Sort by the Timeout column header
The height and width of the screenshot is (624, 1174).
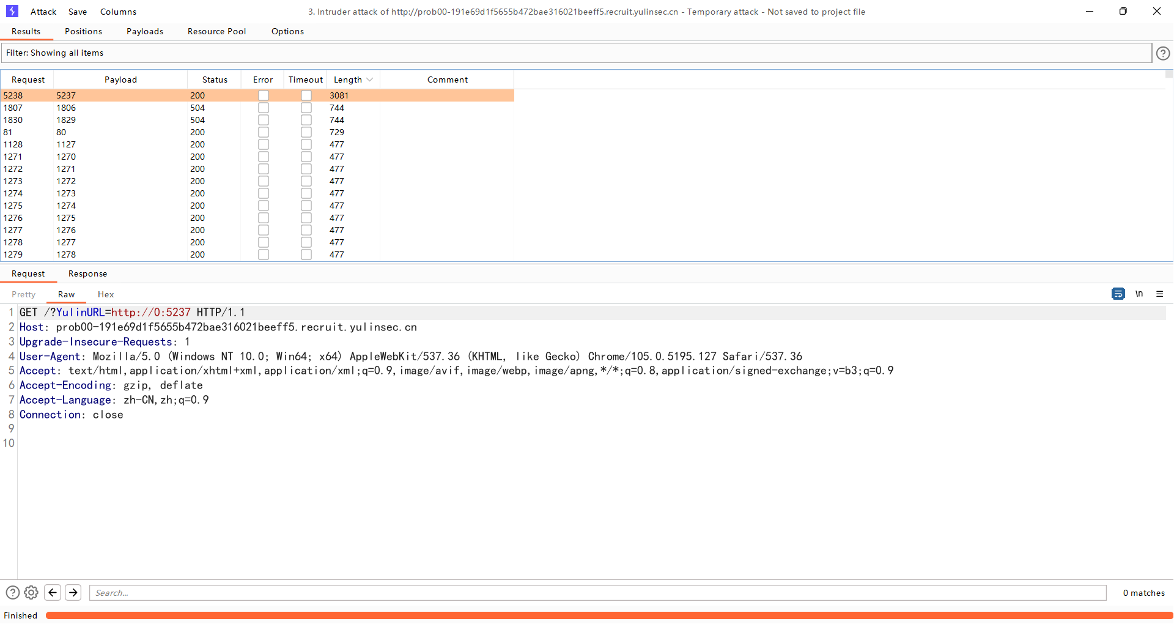point(306,80)
